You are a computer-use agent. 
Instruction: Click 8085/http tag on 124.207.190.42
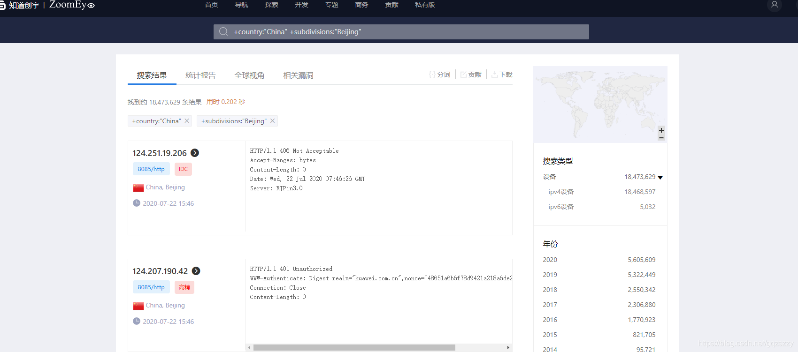click(x=151, y=287)
